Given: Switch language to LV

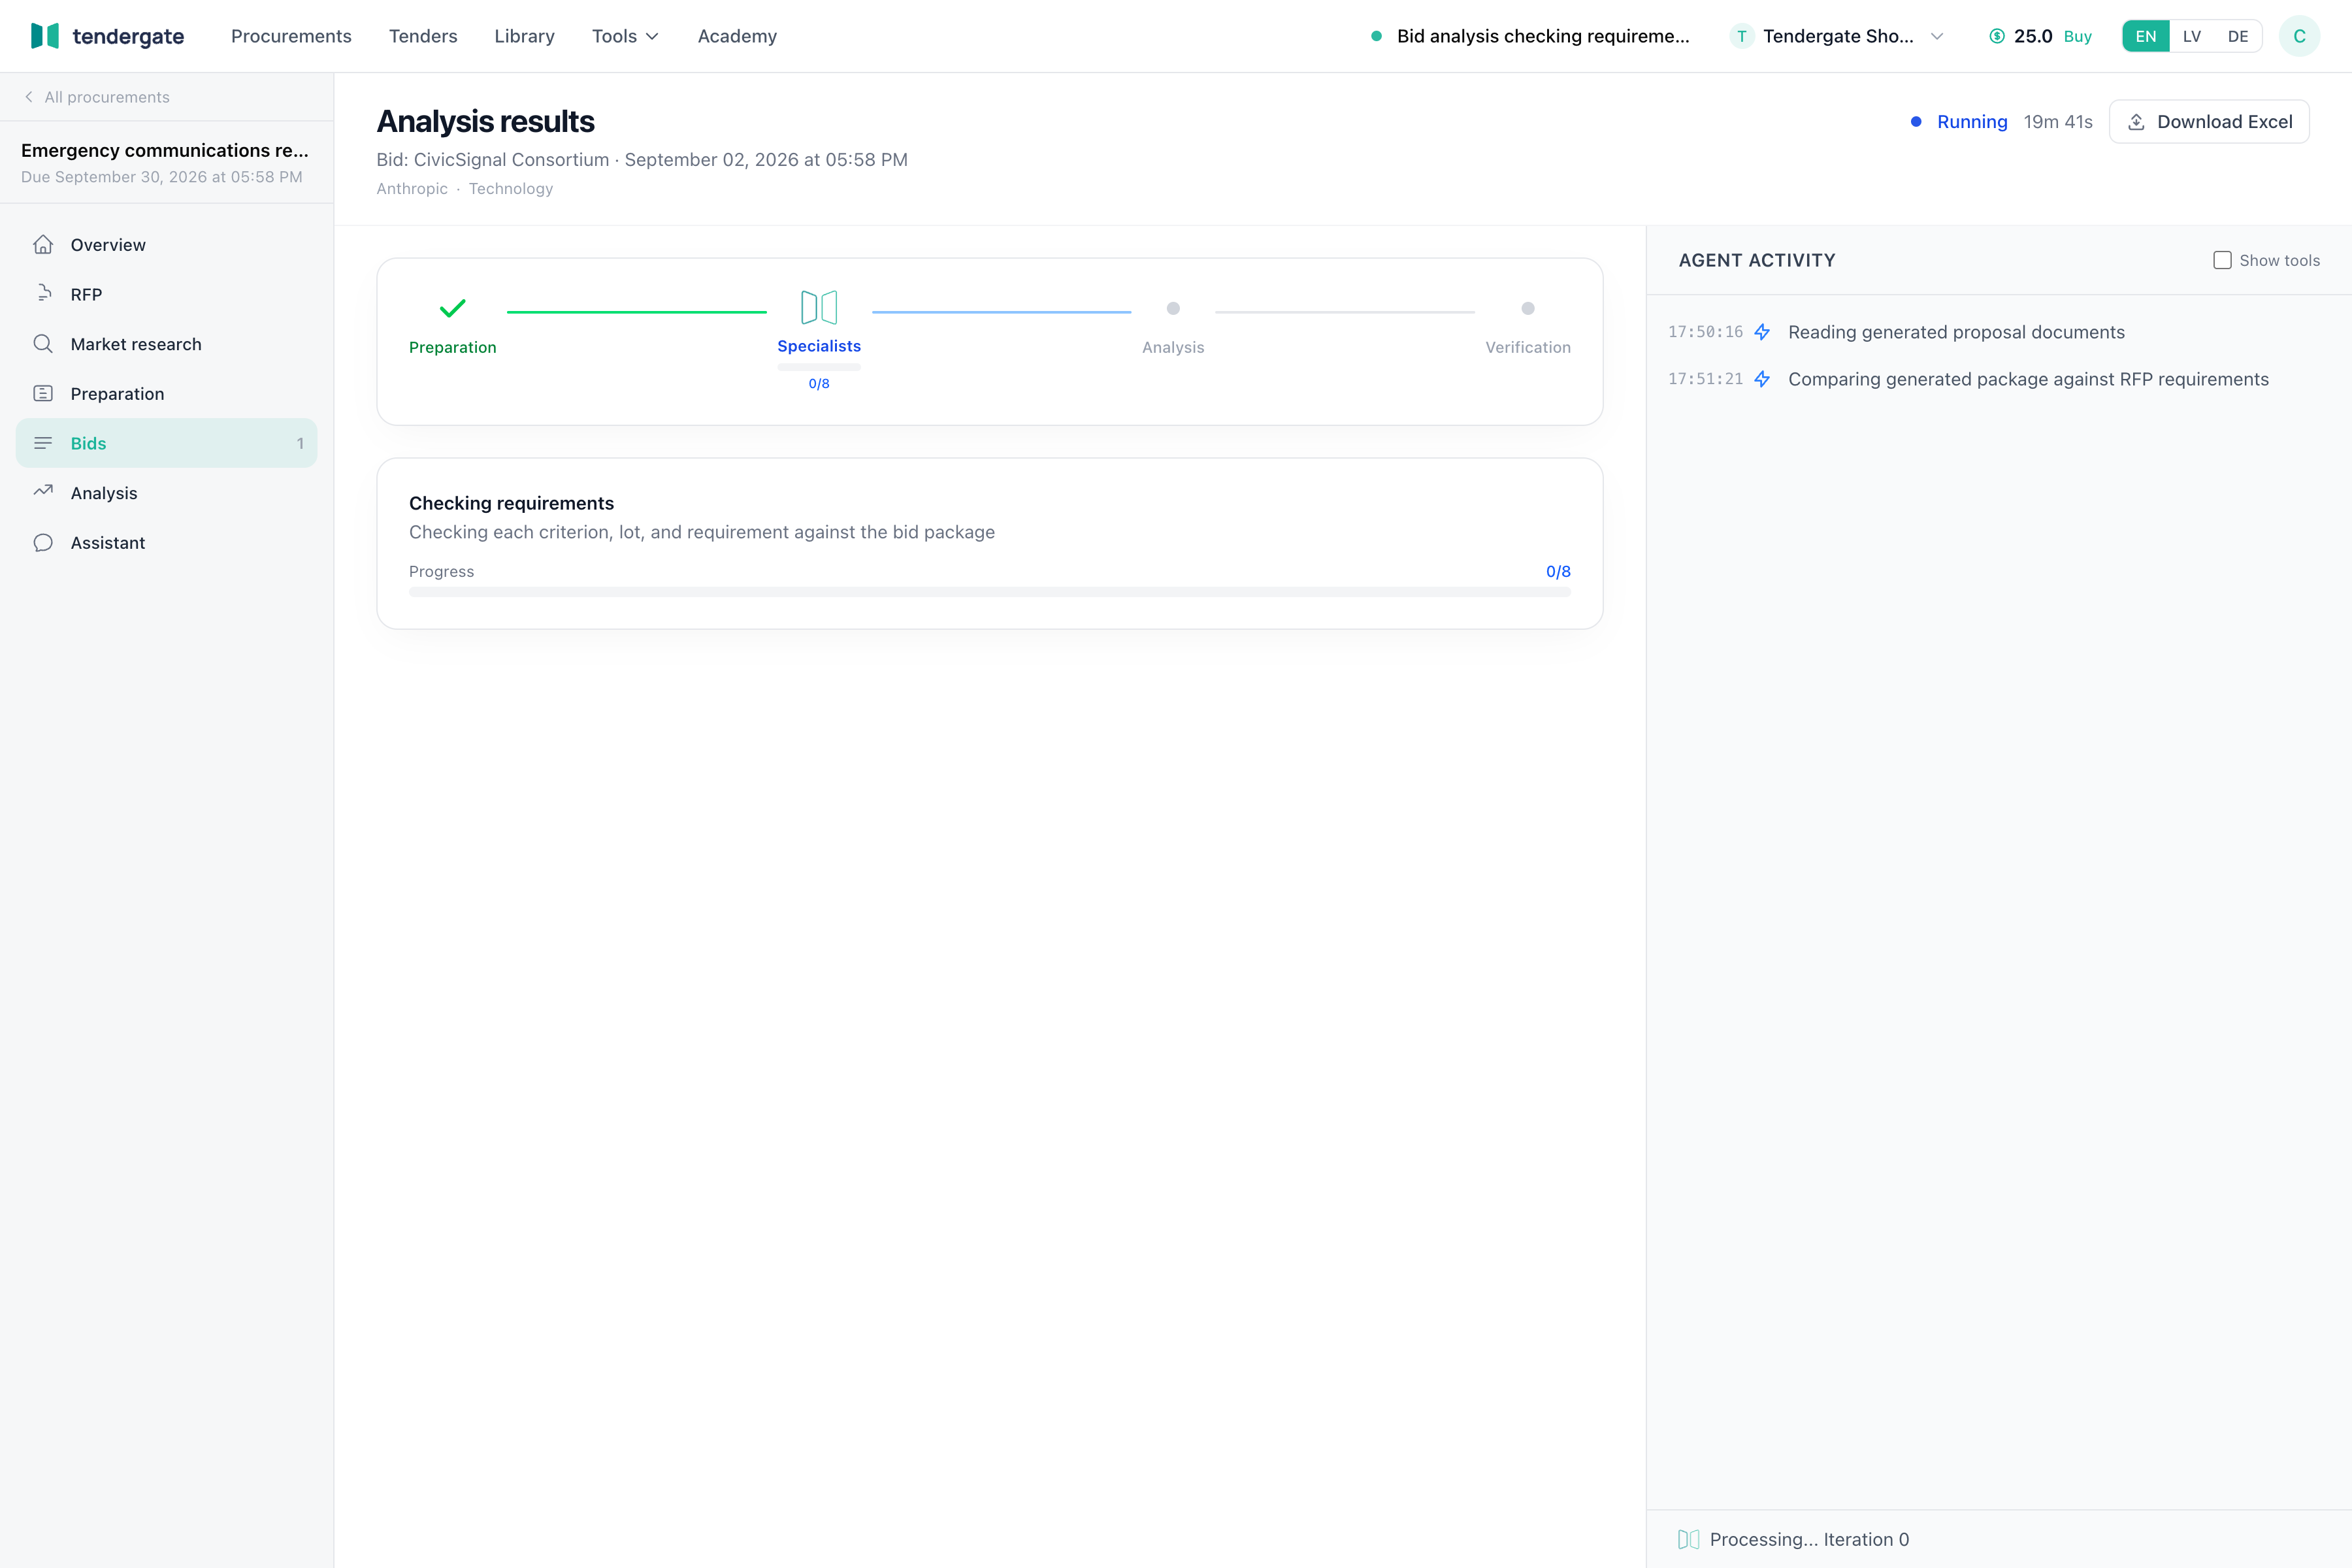Looking at the screenshot, I should click(2192, 36).
